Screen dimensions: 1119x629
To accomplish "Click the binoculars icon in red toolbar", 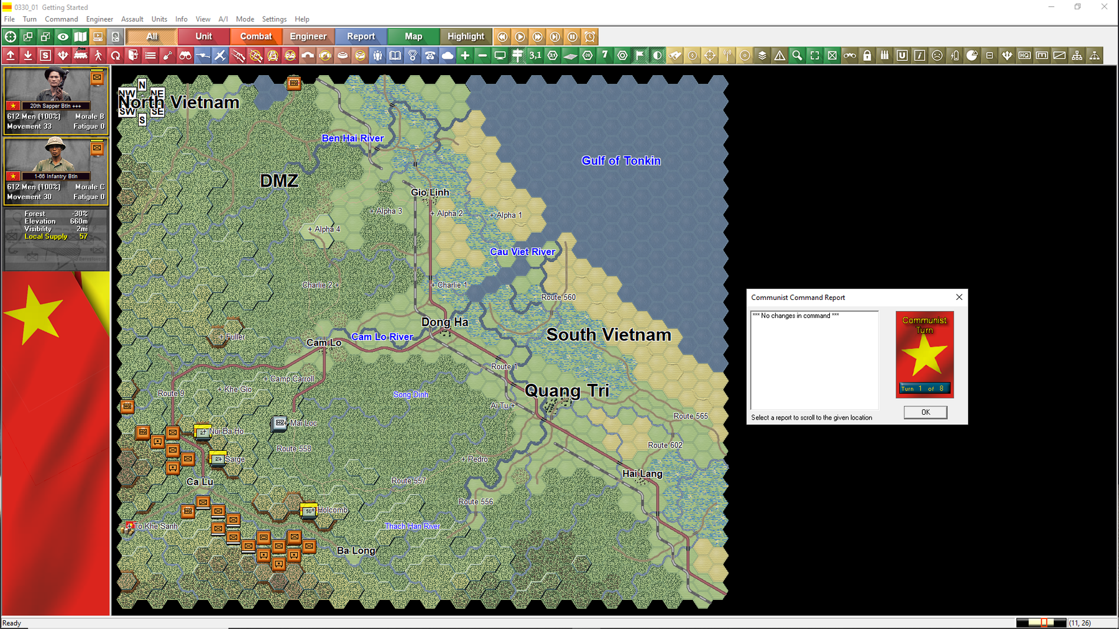I will pos(185,56).
